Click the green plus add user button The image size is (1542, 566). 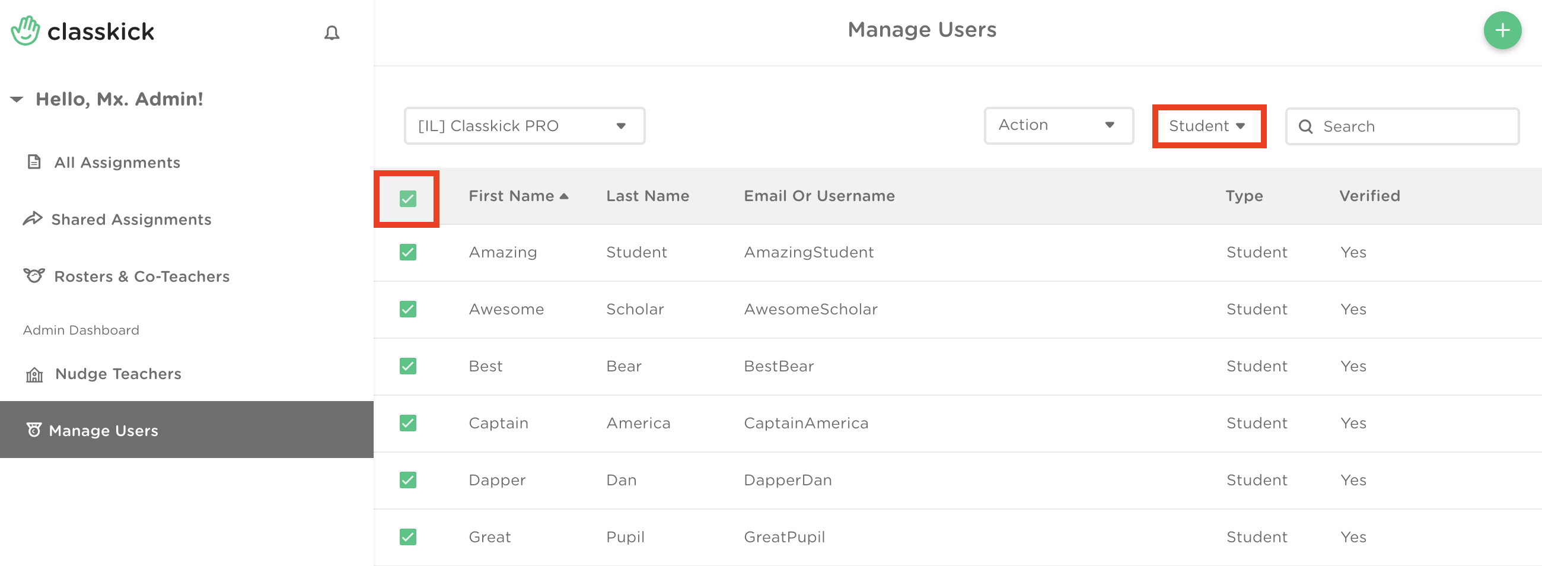coord(1501,30)
